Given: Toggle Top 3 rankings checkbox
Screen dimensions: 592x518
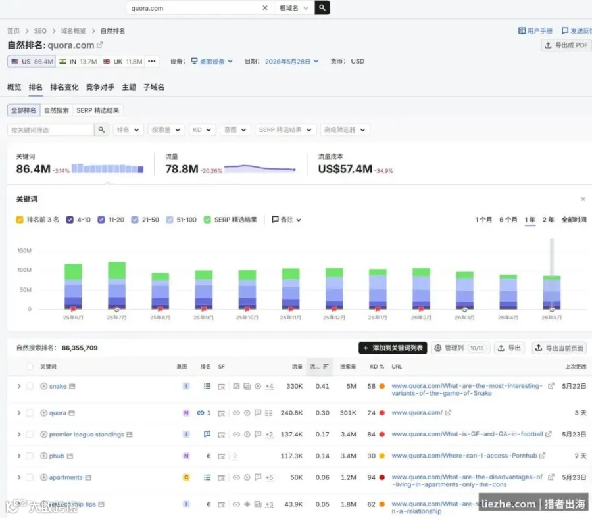Looking at the screenshot, I should [x=20, y=220].
